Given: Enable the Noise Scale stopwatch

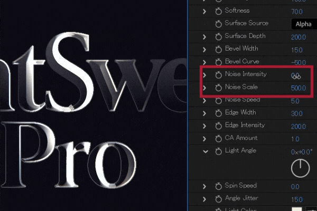Looking at the screenshot, I should (x=218, y=87).
